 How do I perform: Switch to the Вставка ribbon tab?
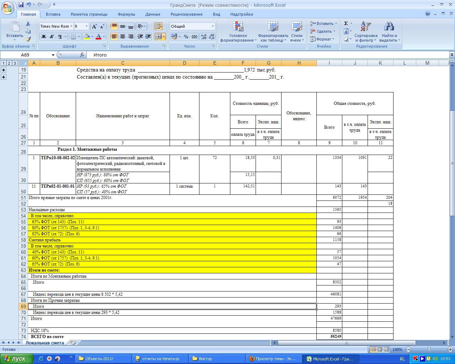pyautogui.click(x=53, y=14)
